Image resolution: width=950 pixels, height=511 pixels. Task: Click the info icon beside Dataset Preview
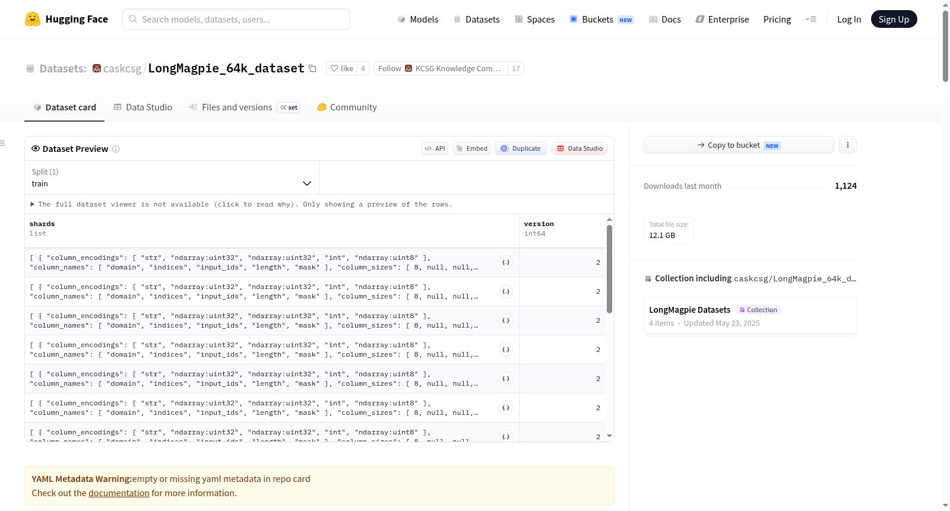point(116,149)
